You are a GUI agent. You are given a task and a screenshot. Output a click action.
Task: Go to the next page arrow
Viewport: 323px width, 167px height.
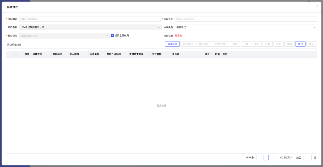point(272,157)
